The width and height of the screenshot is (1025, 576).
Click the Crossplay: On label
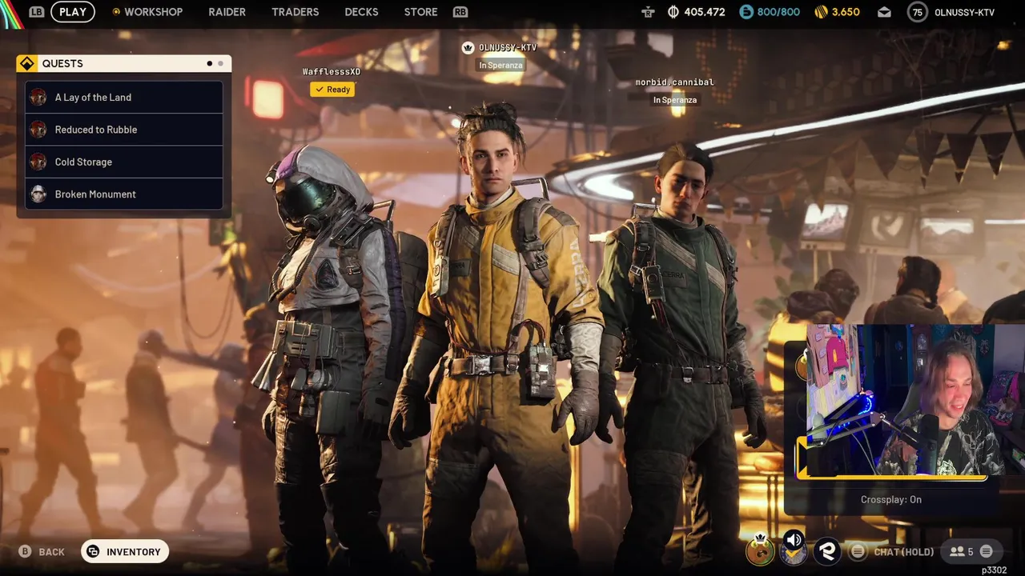[x=891, y=499]
